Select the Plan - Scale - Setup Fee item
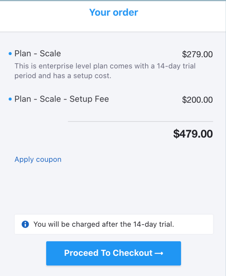The image size is (226, 276). point(61,99)
